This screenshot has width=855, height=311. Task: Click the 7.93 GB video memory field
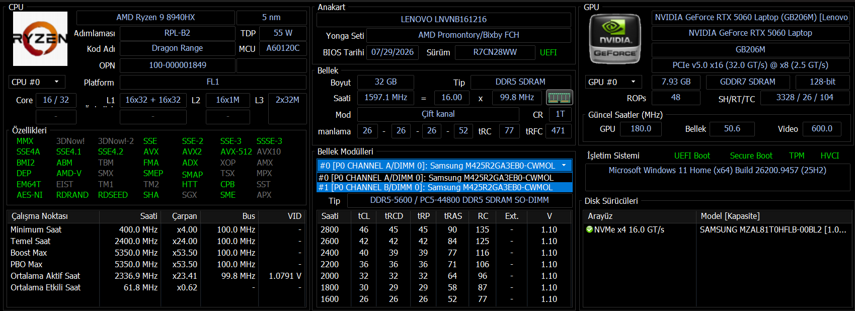(676, 82)
